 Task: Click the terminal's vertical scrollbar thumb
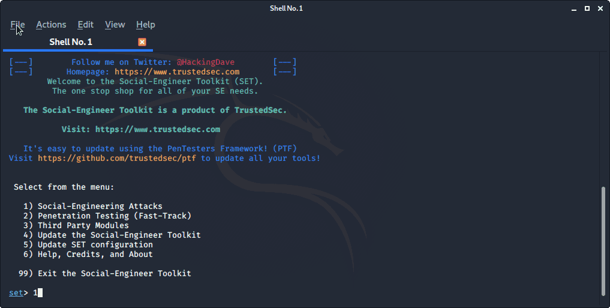[603, 242]
